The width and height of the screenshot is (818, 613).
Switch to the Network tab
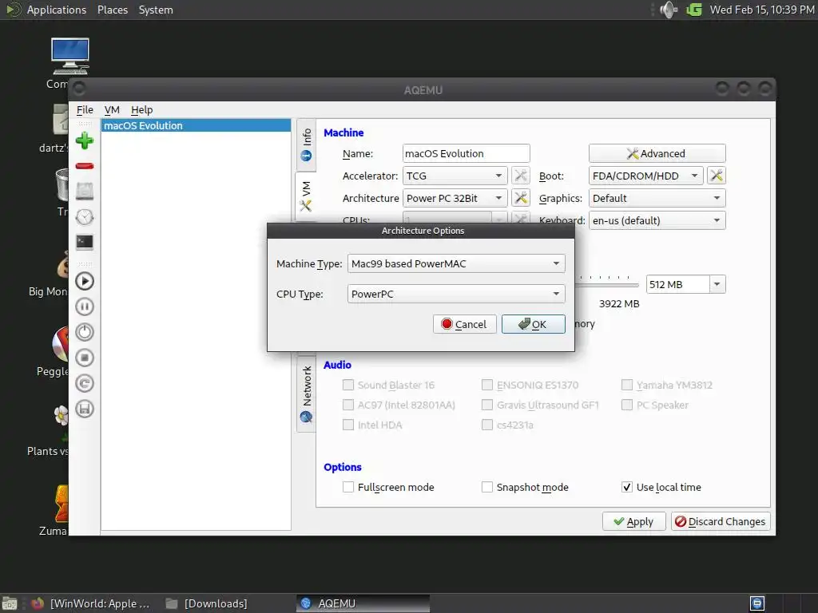306,394
